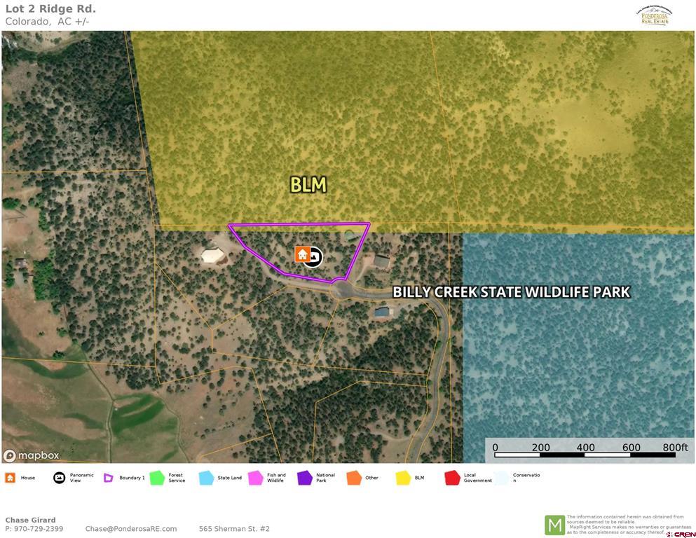Viewport: 696px width, 538px height.
Task: Click the Panoramic View legend icon
Action: pos(60,478)
